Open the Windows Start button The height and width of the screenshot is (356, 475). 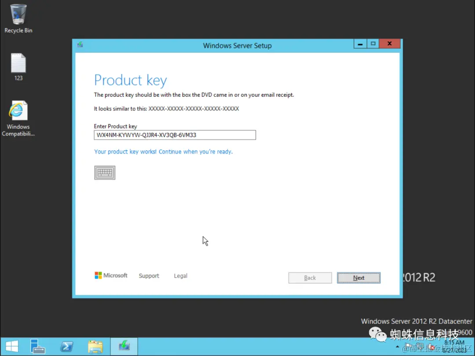[12, 346]
